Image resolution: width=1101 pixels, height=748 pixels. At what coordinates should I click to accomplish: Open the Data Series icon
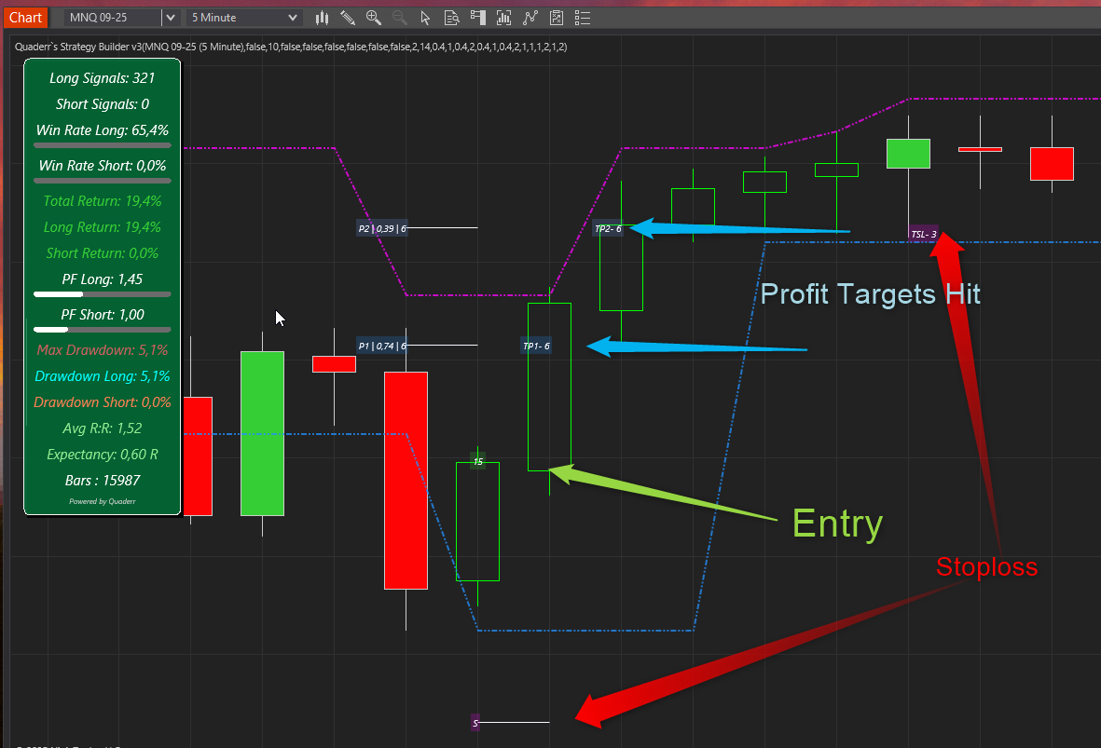(504, 18)
